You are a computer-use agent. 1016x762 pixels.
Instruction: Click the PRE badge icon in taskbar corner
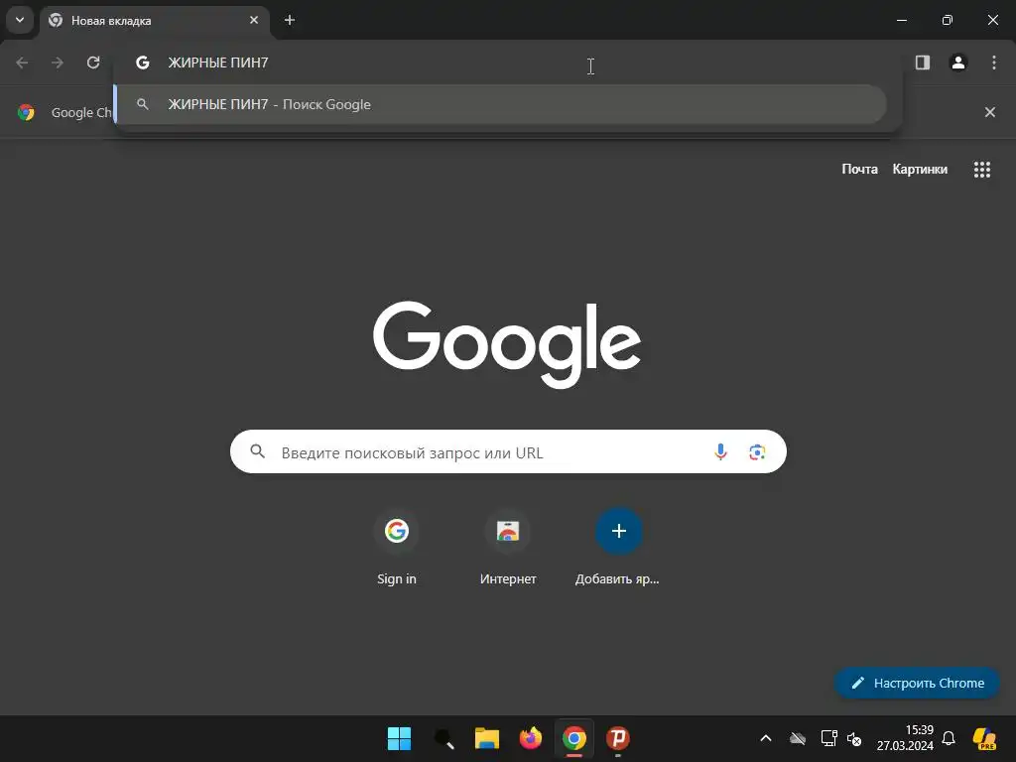pos(985,738)
